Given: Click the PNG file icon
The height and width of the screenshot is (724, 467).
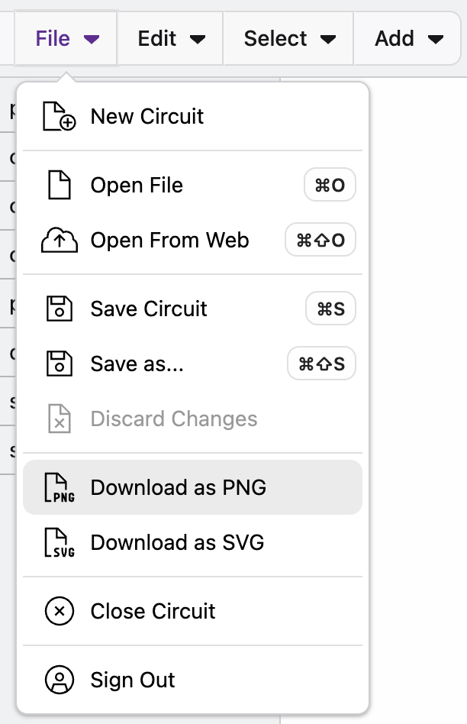Looking at the screenshot, I should pyautogui.click(x=59, y=487).
